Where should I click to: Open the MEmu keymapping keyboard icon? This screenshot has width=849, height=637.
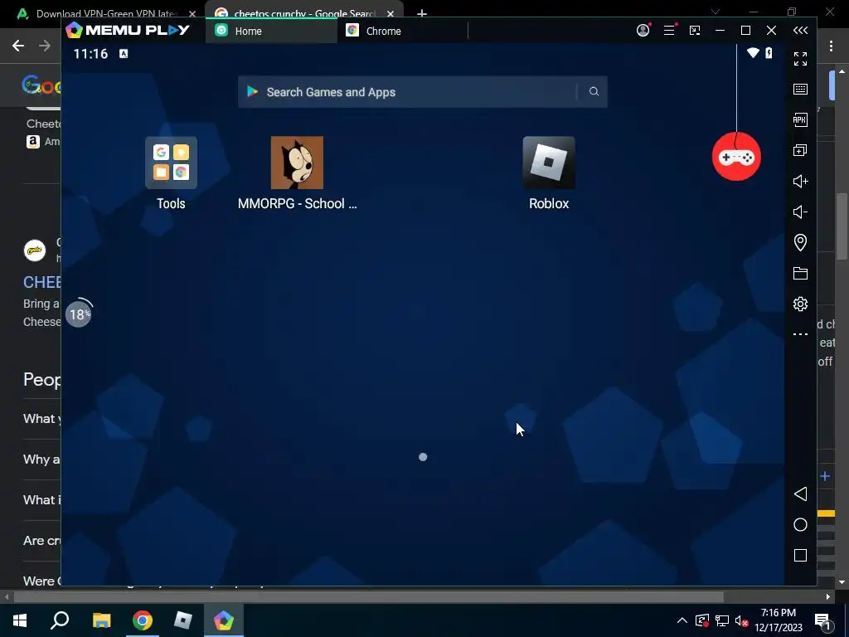(800, 90)
